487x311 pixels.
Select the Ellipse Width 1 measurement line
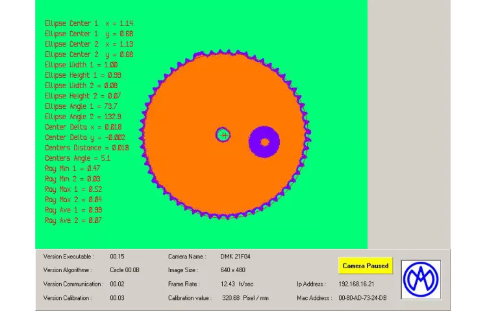coord(81,65)
